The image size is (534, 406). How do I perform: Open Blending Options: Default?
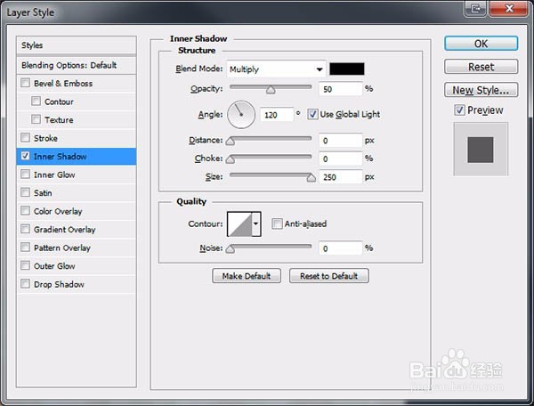(77, 65)
